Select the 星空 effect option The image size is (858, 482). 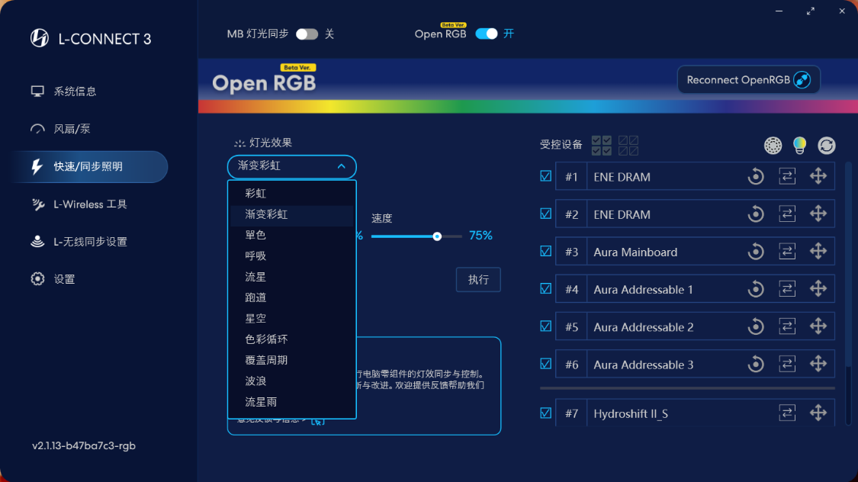[x=291, y=319]
